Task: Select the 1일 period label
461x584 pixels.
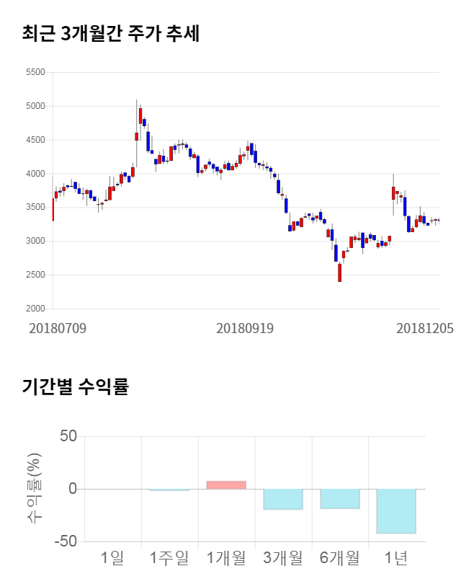Action: pos(112,557)
